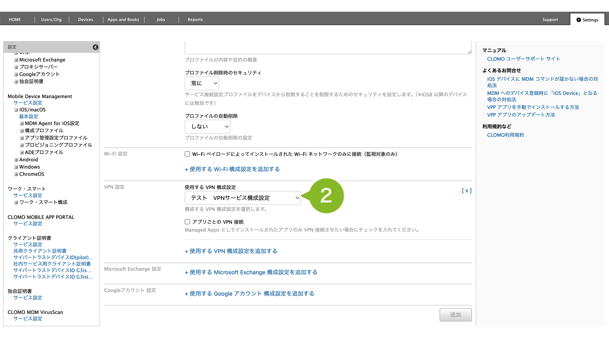Open Apps and Books menu
The image size is (609, 342).
pos(123,19)
